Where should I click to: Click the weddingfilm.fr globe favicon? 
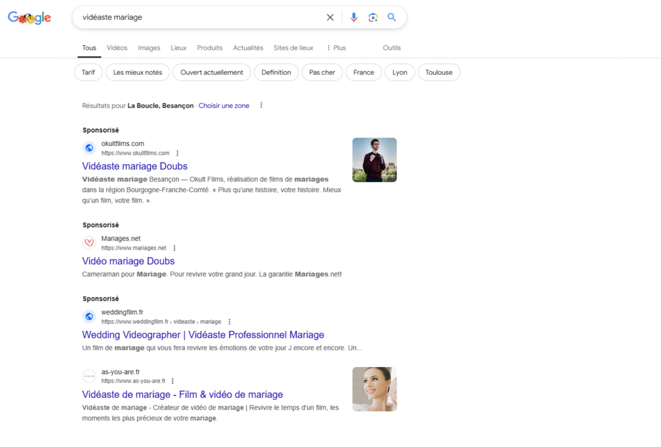(89, 317)
